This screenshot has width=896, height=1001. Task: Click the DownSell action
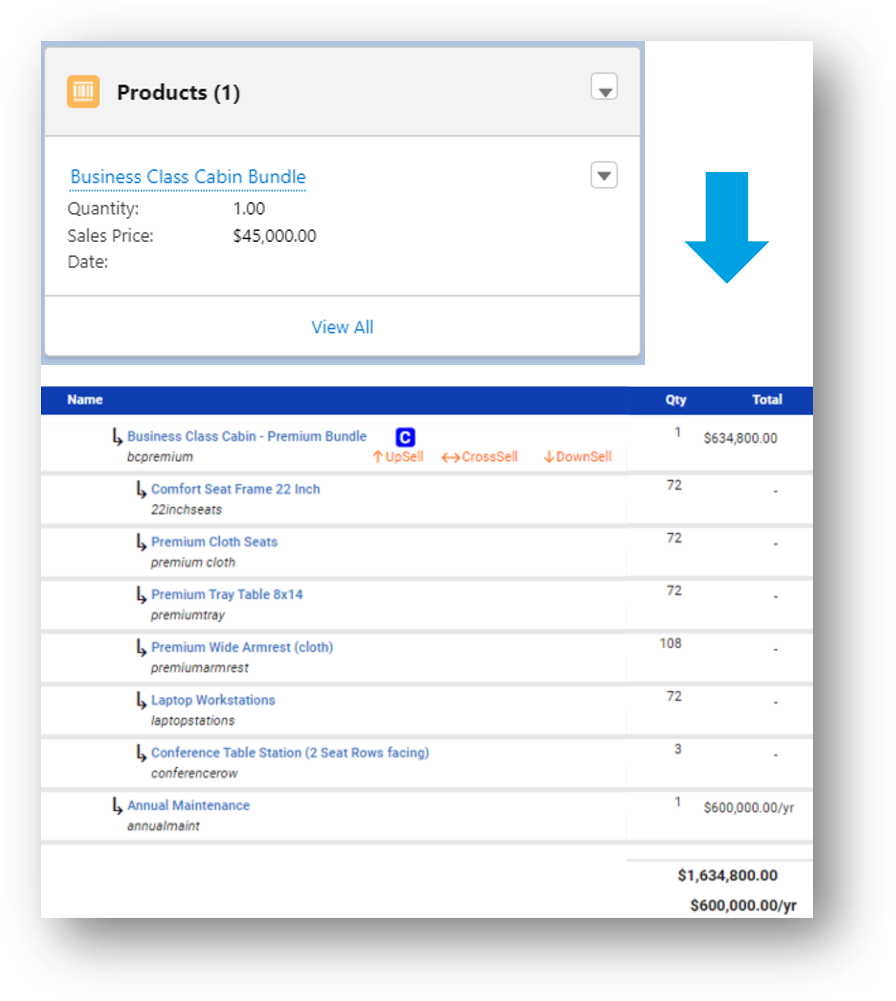coord(578,457)
